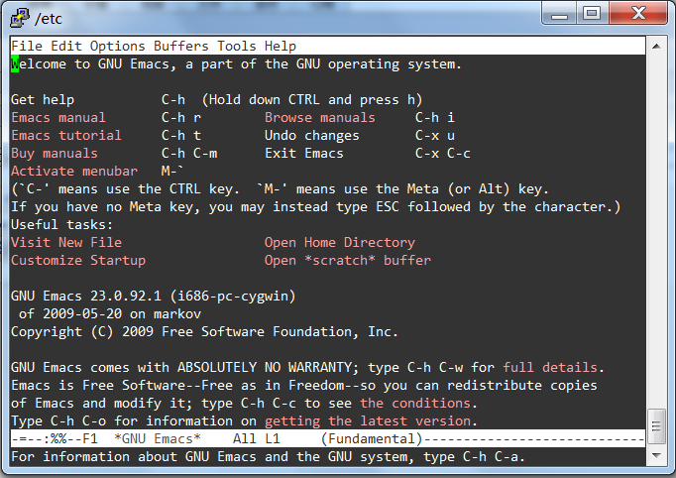
Task: Click the PuTTY icon in the title bar
Action: (x=20, y=18)
